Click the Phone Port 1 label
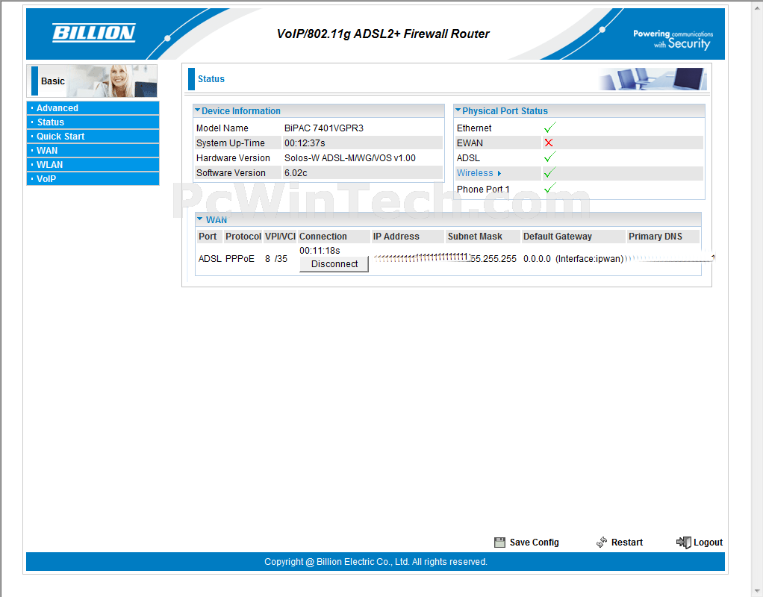 483,190
